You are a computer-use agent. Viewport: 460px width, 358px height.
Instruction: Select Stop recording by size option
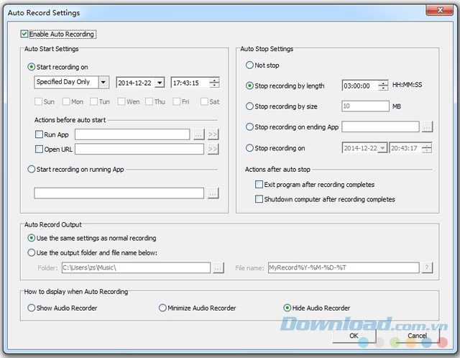[250, 106]
